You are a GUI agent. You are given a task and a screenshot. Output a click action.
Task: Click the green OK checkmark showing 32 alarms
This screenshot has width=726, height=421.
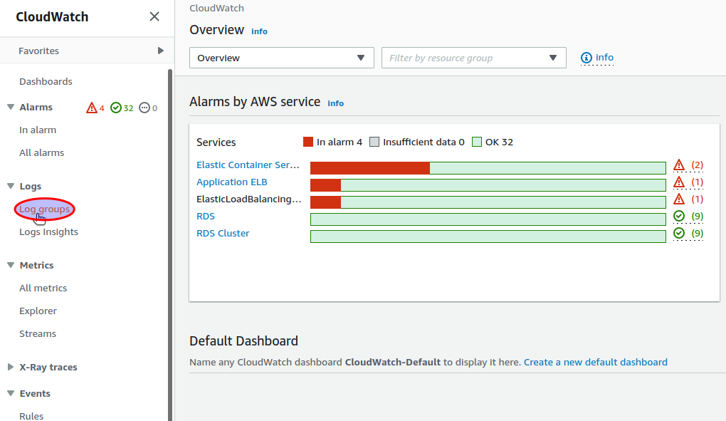pos(115,108)
